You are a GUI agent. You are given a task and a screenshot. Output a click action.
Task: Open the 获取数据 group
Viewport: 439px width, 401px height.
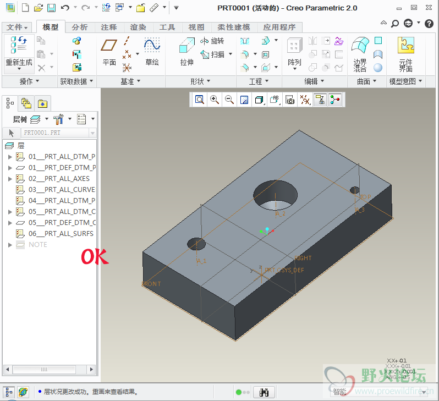click(76, 81)
